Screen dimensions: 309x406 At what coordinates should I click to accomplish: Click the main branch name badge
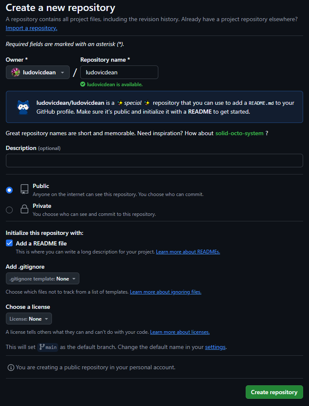coord(48,347)
